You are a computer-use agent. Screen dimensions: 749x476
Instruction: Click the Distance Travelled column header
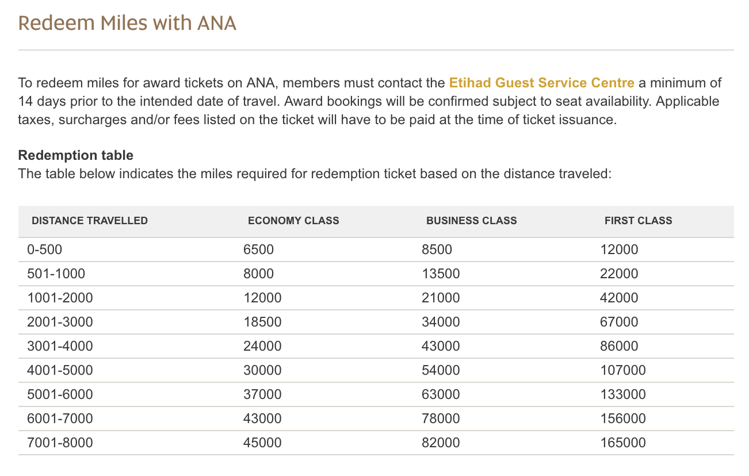click(x=90, y=221)
